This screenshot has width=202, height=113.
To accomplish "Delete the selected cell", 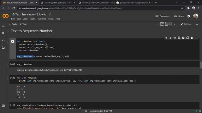I will click(x=192, y=38).
